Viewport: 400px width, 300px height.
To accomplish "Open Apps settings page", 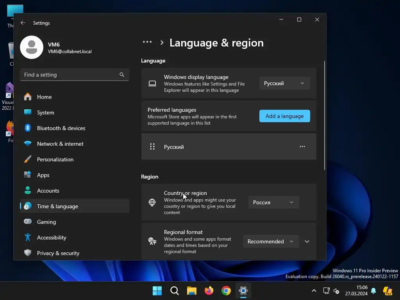I will click(75, 175).
